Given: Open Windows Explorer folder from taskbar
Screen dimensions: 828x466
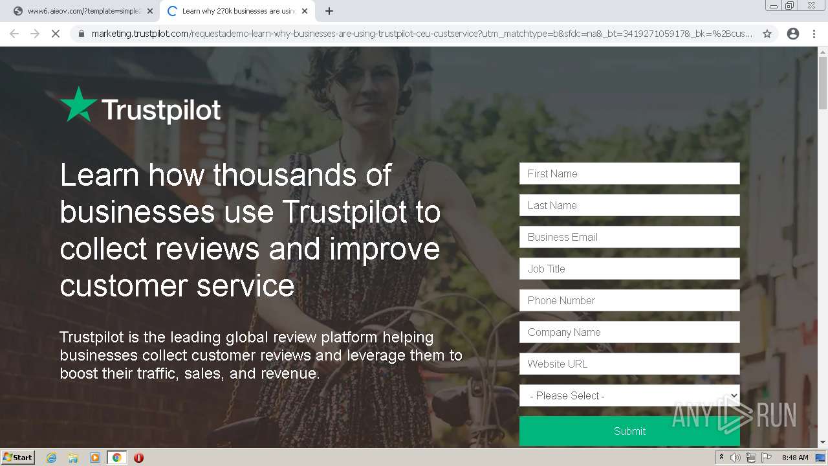Looking at the screenshot, I should coord(73,458).
